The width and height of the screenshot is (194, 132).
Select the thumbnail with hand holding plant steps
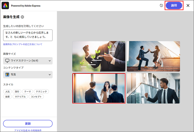pos(99,56)
